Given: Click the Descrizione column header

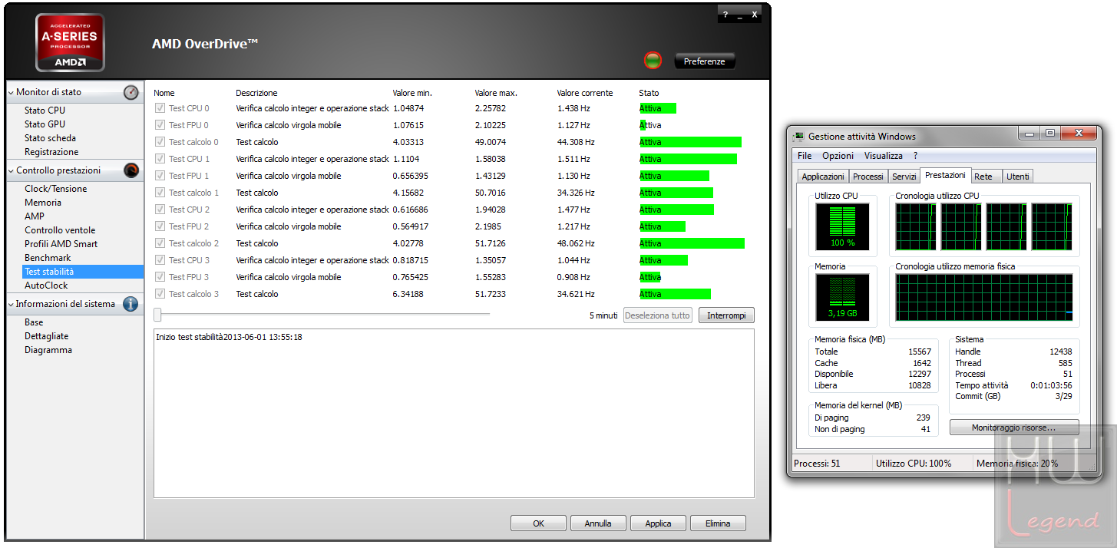Looking at the screenshot, I should tap(256, 93).
